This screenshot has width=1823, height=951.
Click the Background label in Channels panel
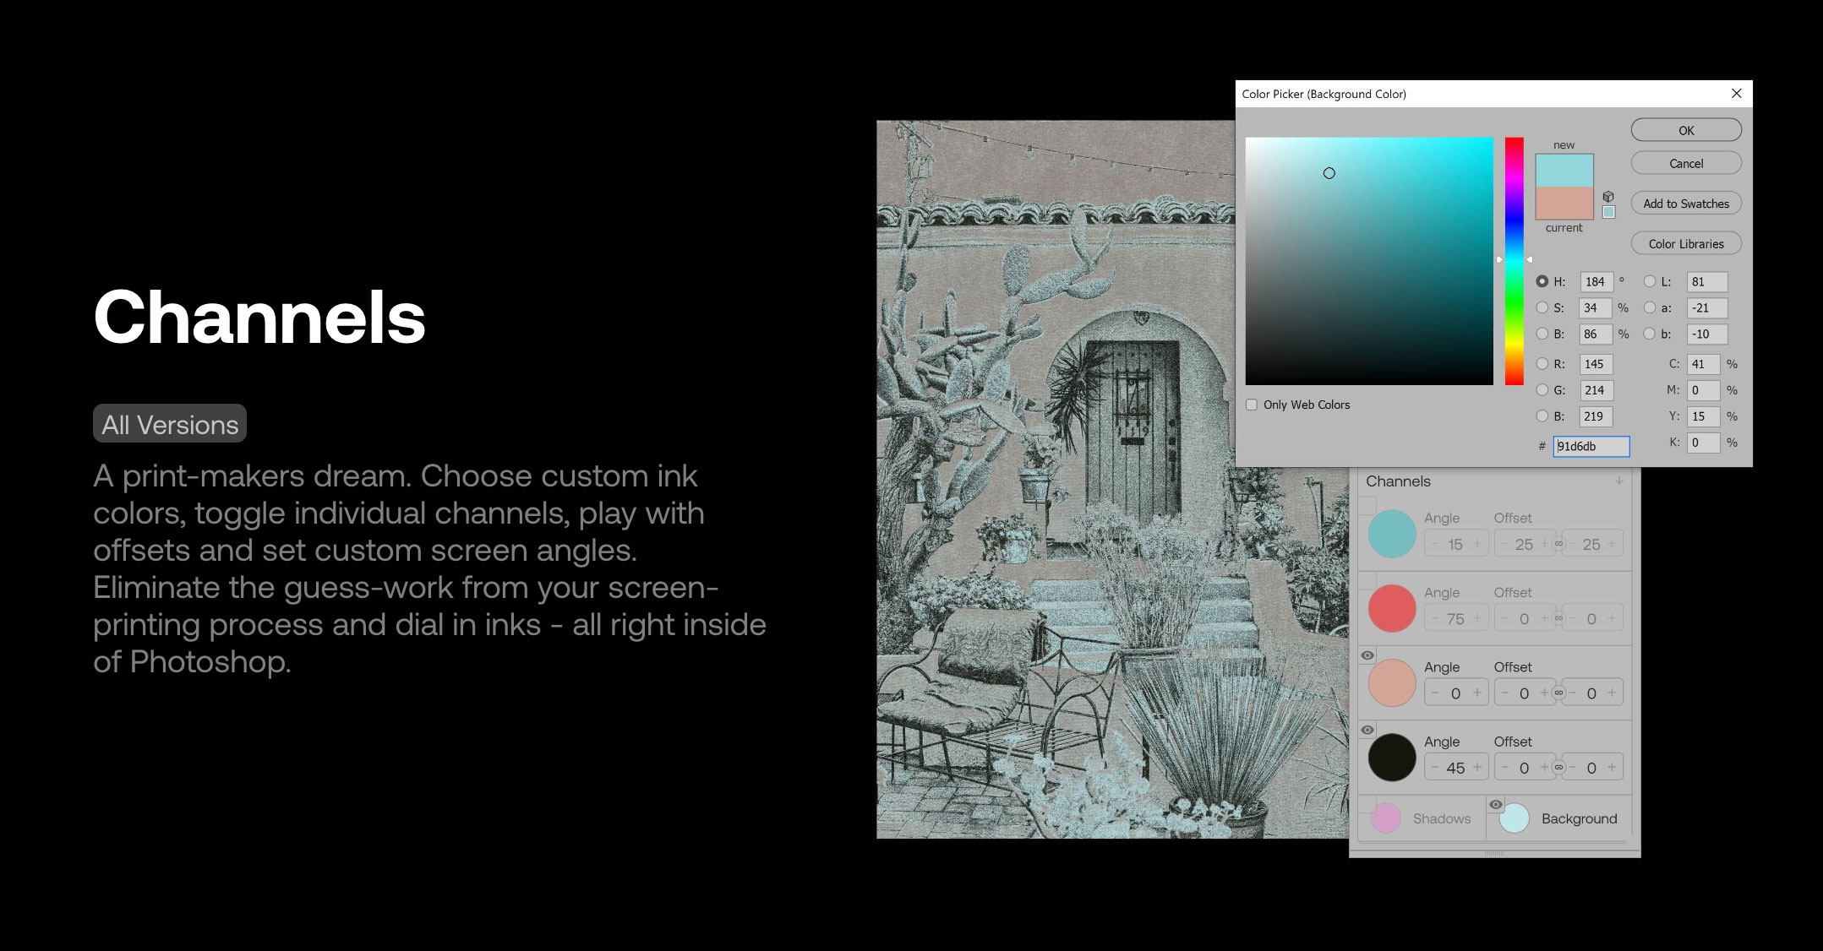(x=1576, y=818)
